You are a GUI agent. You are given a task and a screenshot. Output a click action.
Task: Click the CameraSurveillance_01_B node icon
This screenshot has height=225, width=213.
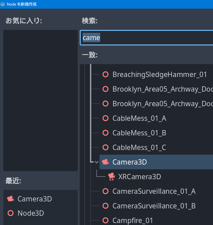click(106, 206)
